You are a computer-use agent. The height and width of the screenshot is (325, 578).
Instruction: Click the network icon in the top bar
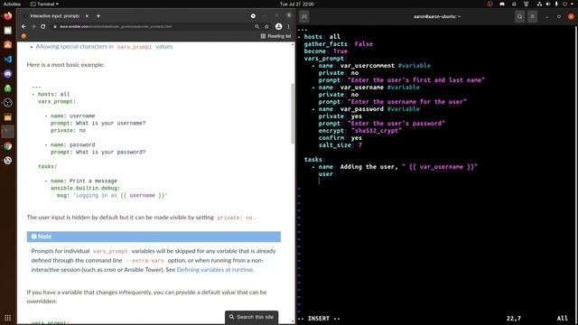click(539, 4)
